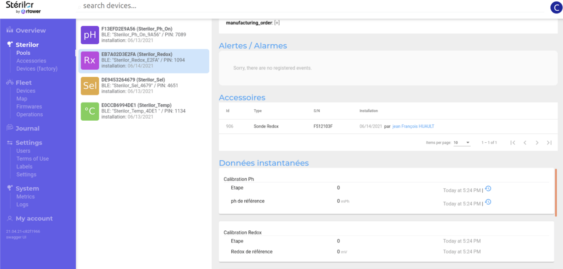Open Accessories under Sterilor

[x=31, y=61]
